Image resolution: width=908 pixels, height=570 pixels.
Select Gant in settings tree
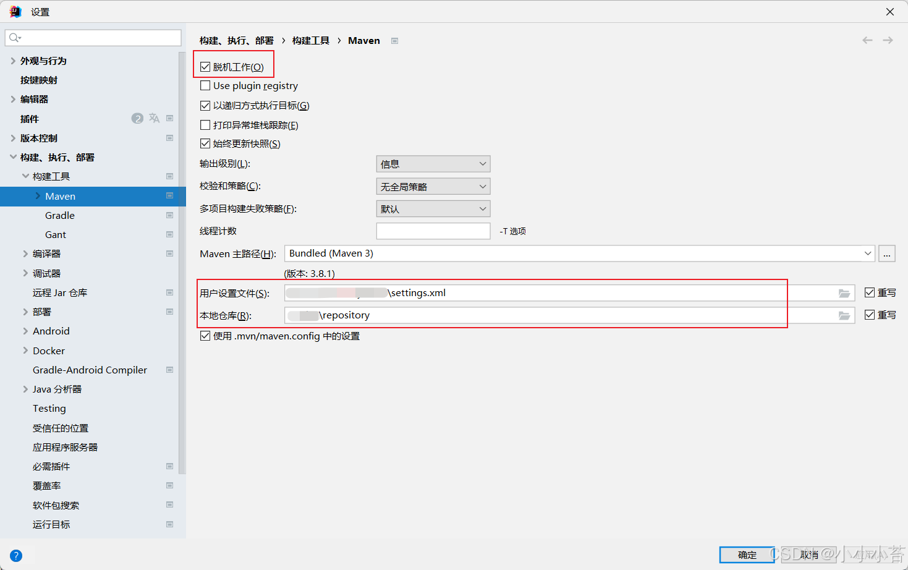[x=56, y=234]
